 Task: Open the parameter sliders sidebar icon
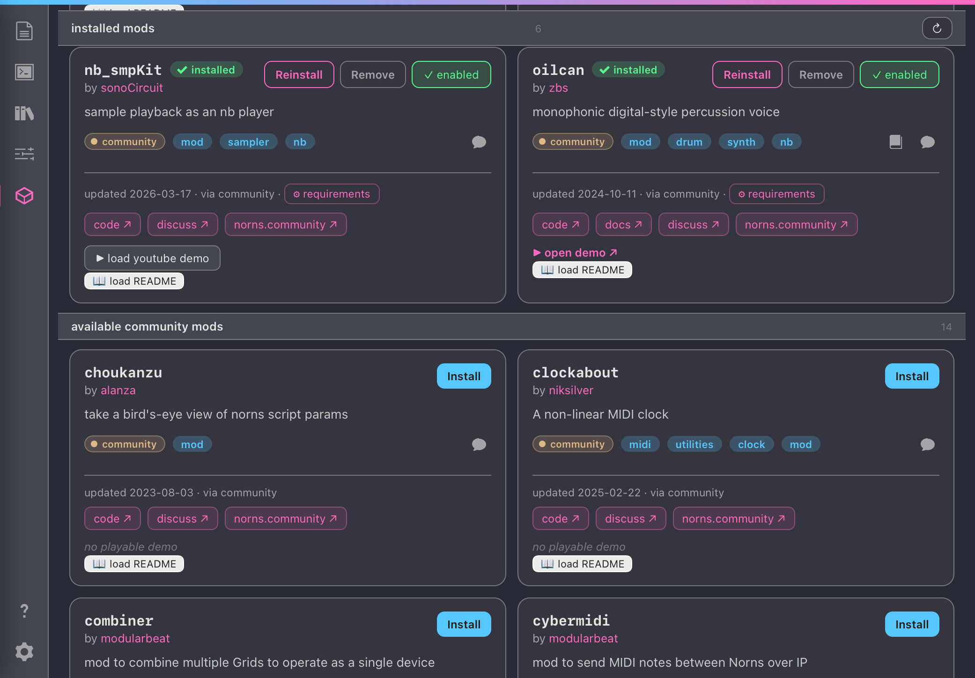pyautogui.click(x=24, y=154)
